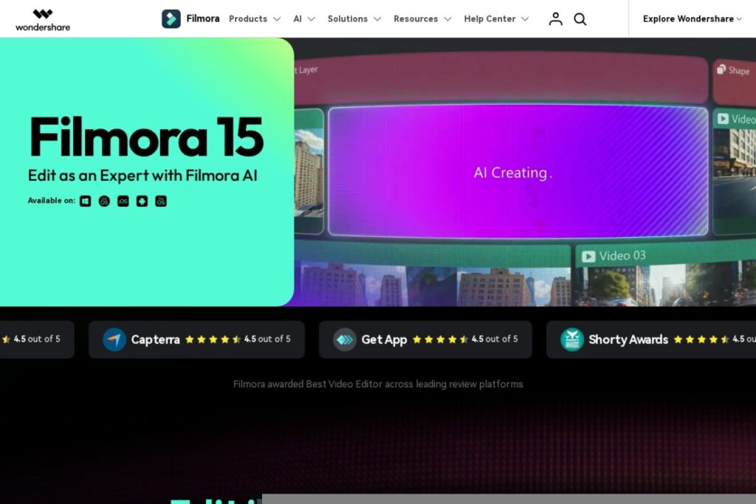
Task: Click the Capterra name text
Action: click(155, 339)
